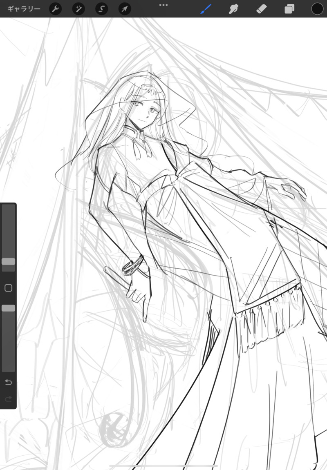
Task: Select the Eraser tool
Action: [262, 9]
